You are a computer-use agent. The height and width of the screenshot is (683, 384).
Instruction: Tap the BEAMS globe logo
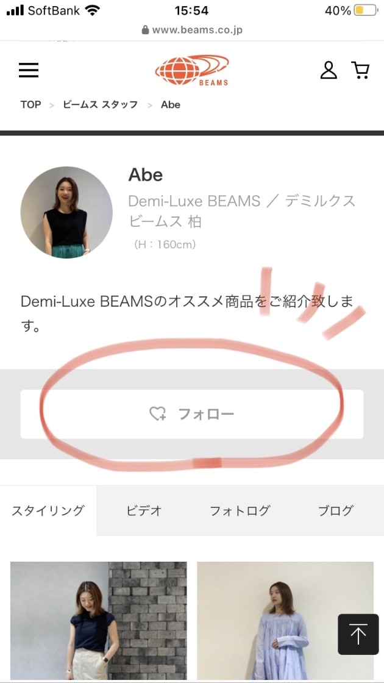tap(192, 70)
